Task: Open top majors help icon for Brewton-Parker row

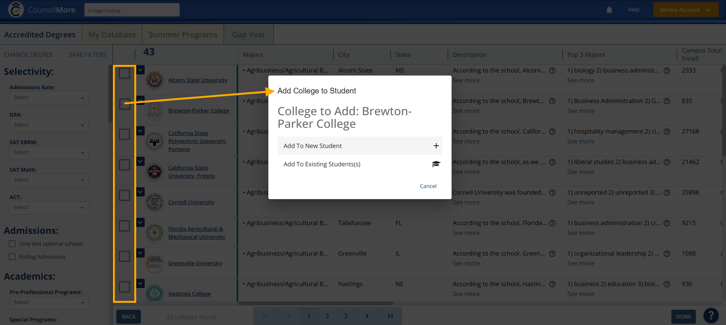Action: [667, 101]
